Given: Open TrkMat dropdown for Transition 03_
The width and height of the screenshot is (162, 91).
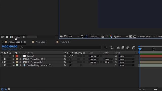Looking at the screenshot, I should [108, 59].
